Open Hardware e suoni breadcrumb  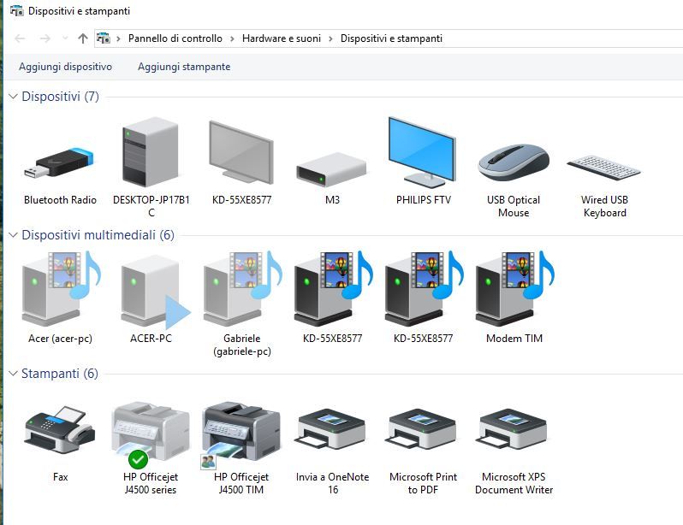282,38
